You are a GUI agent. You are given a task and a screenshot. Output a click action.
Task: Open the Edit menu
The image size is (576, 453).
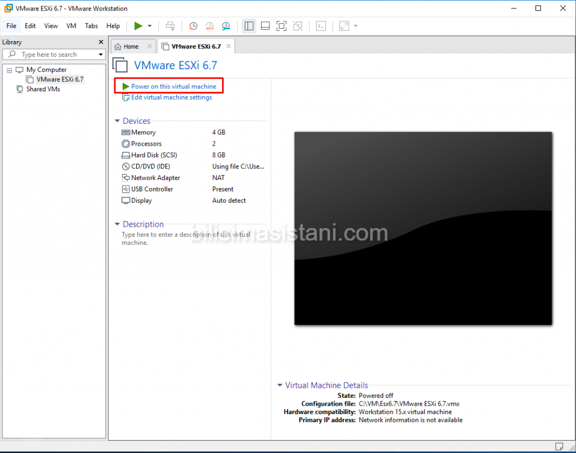coord(30,26)
